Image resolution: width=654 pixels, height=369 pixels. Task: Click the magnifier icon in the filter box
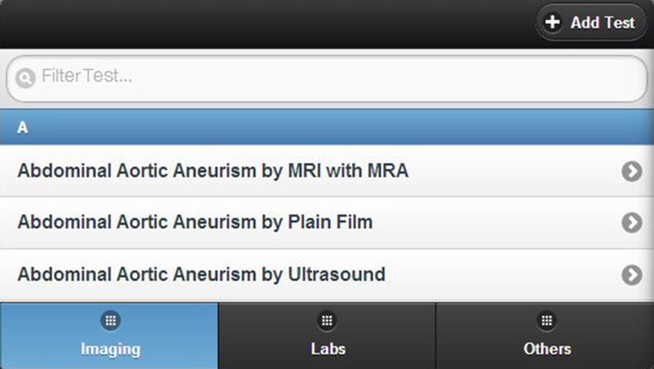tap(25, 78)
